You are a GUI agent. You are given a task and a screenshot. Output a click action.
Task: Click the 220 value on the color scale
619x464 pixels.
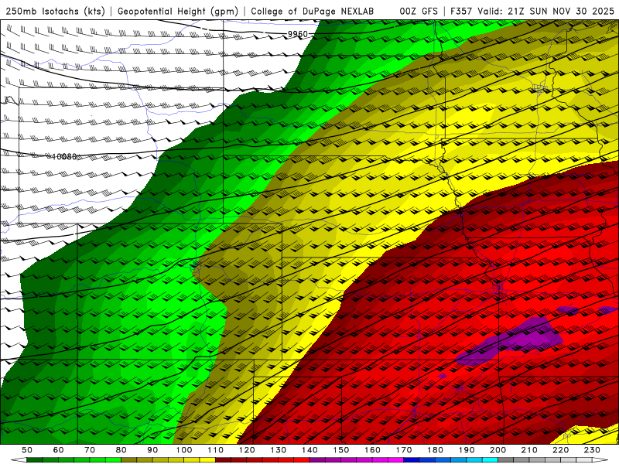[x=560, y=450]
